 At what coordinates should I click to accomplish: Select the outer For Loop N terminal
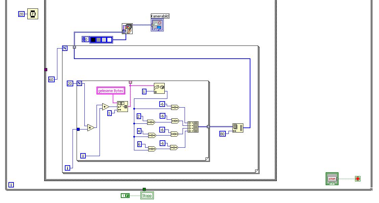point(64,48)
